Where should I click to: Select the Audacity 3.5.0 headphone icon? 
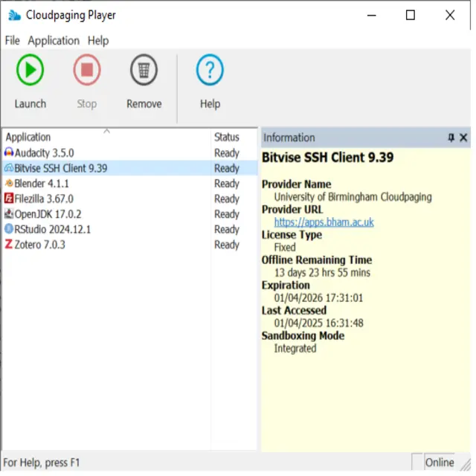(9, 152)
